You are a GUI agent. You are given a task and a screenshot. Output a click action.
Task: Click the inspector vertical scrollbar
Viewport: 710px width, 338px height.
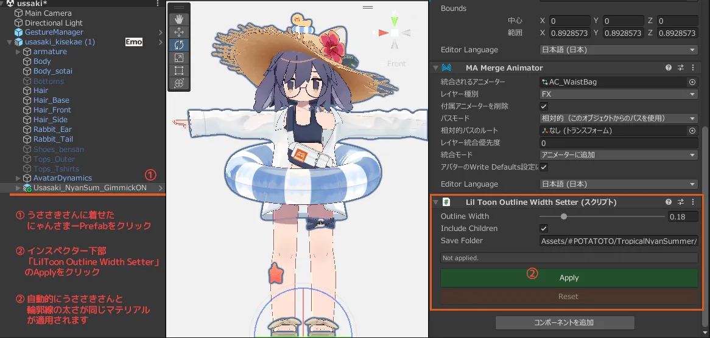pos(705,226)
